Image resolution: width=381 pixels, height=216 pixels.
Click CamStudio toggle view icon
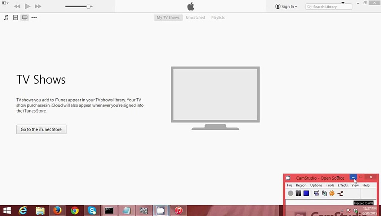tap(316, 193)
